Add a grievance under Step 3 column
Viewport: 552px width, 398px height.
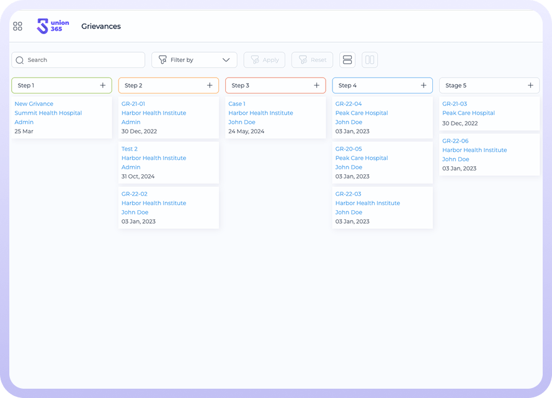point(317,86)
